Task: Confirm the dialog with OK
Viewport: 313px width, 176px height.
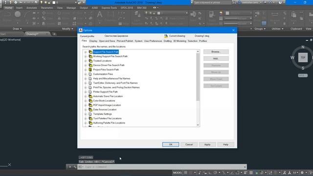Action: tap(171, 145)
